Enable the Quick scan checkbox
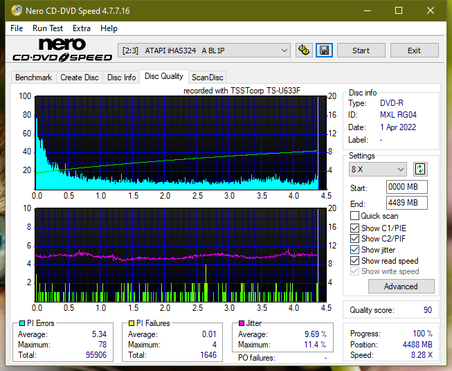The width and height of the screenshot is (452, 371). point(354,216)
